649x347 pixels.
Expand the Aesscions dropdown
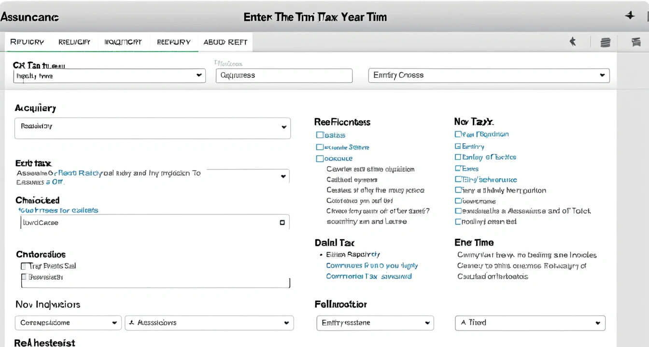(x=209, y=323)
